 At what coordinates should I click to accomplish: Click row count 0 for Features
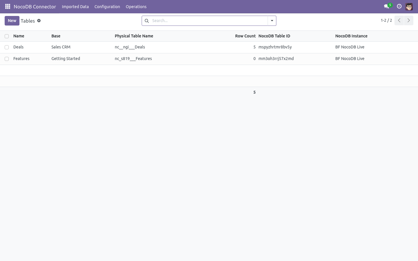point(254,59)
